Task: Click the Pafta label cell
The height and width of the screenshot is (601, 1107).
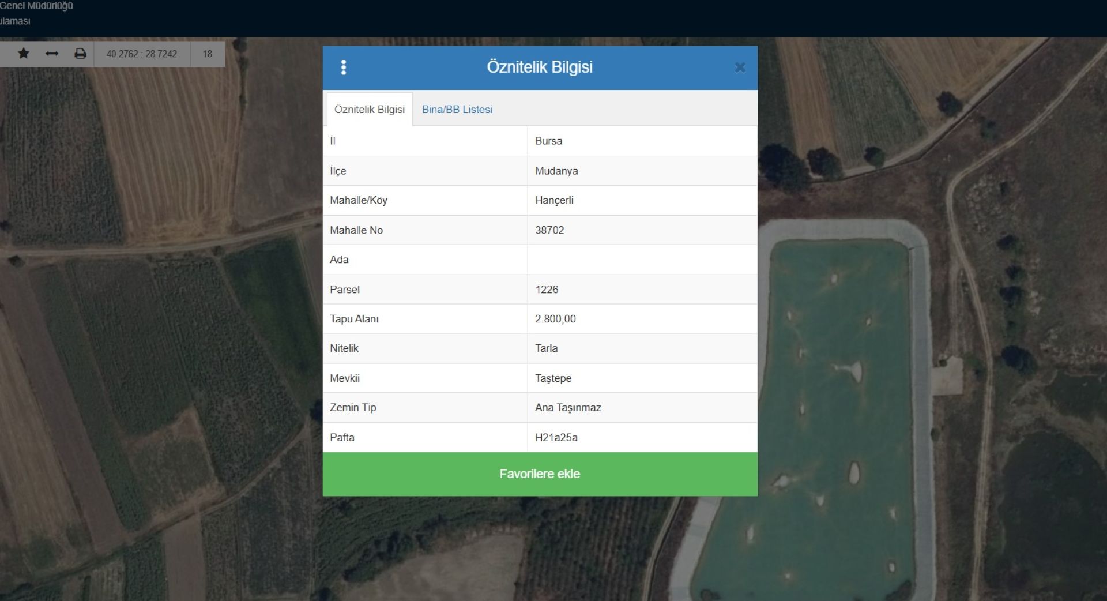Action: [425, 438]
